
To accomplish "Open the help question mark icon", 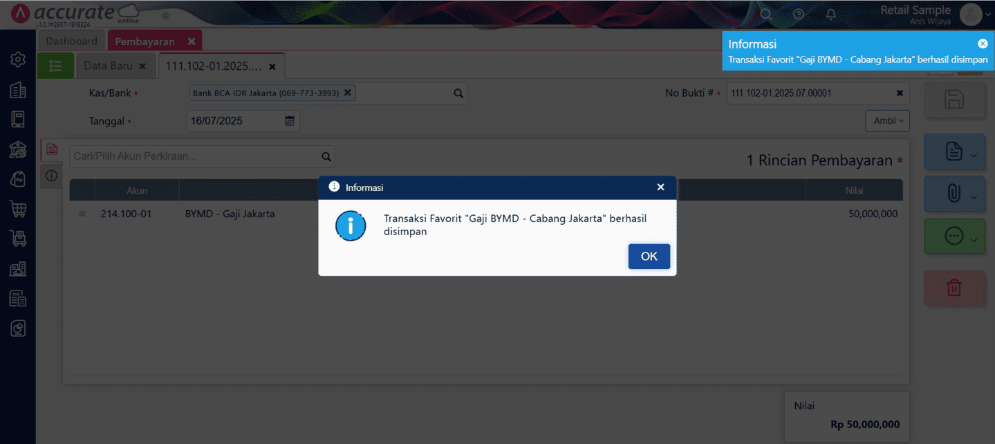I will coord(799,14).
